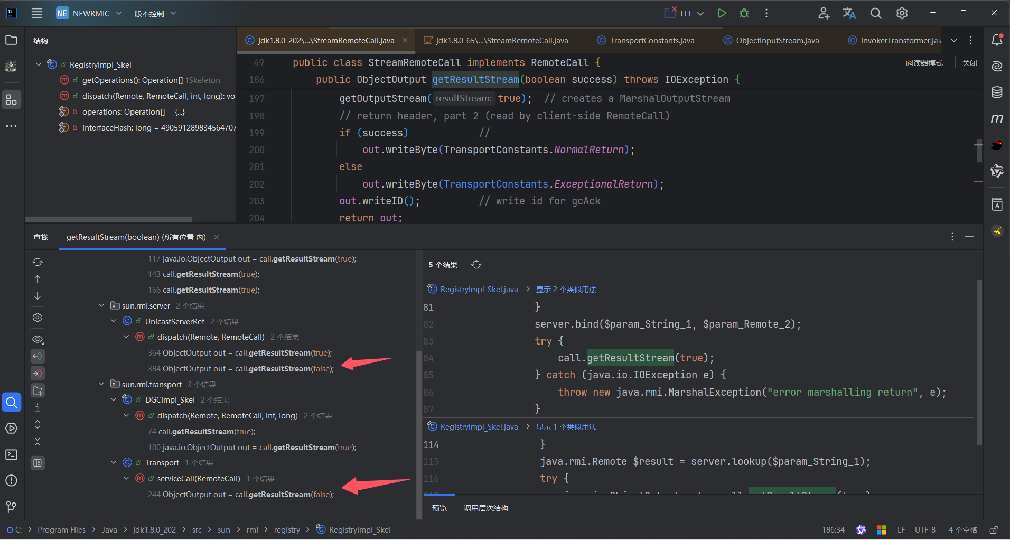Toggle the info button in find sidebar
Viewport: 1010px width, 540px height.
[x=38, y=407]
